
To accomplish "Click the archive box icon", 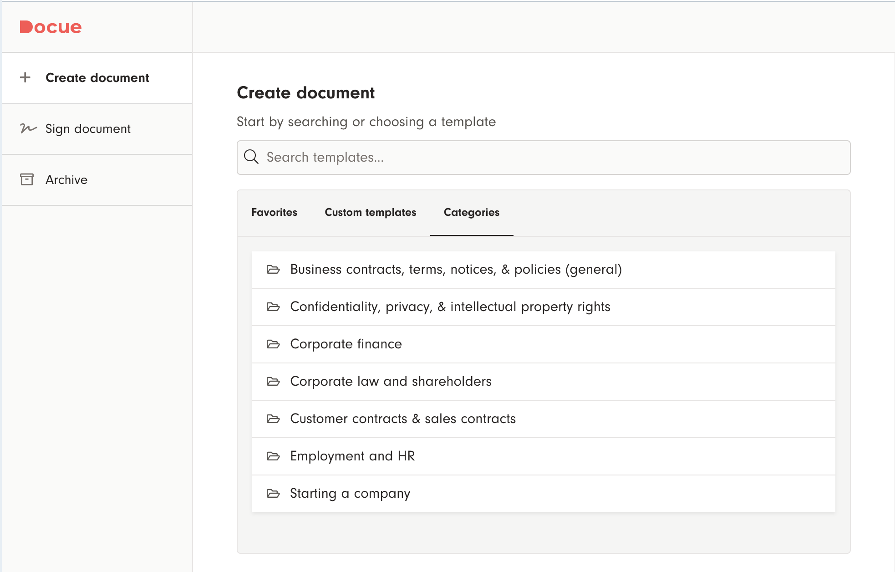I will click(27, 179).
